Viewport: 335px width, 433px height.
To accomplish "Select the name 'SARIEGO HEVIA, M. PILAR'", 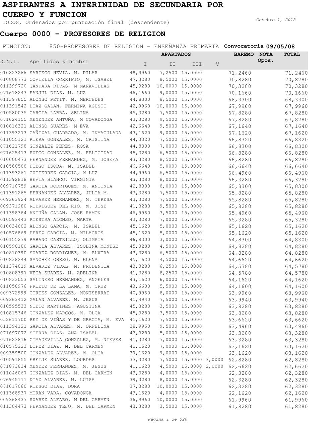I will pos(63,73).
